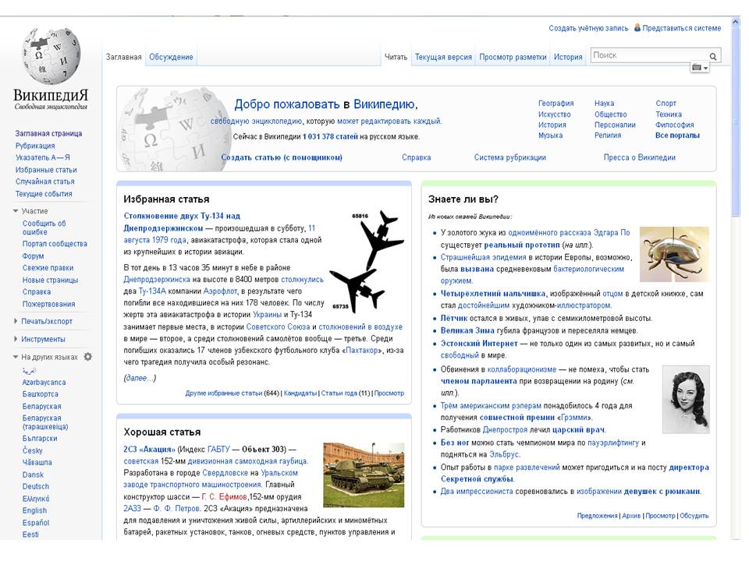Click the Добро пожаловать heading link
This screenshot has height=561, width=749.
pyautogui.click(x=286, y=104)
